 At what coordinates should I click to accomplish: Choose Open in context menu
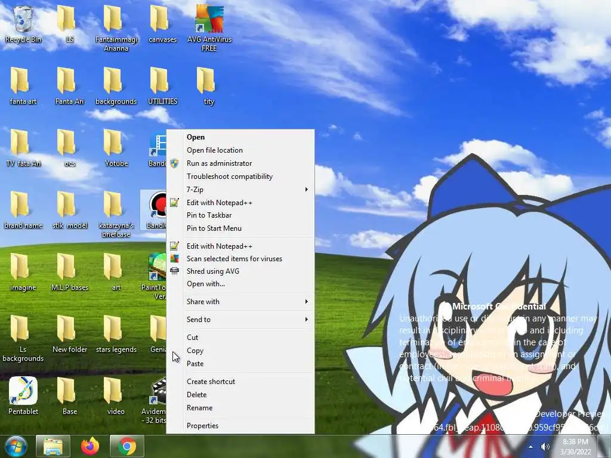240,137
